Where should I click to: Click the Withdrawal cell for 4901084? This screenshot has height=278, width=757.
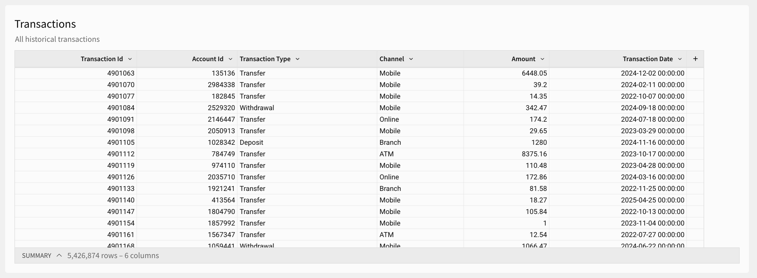point(257,108)
